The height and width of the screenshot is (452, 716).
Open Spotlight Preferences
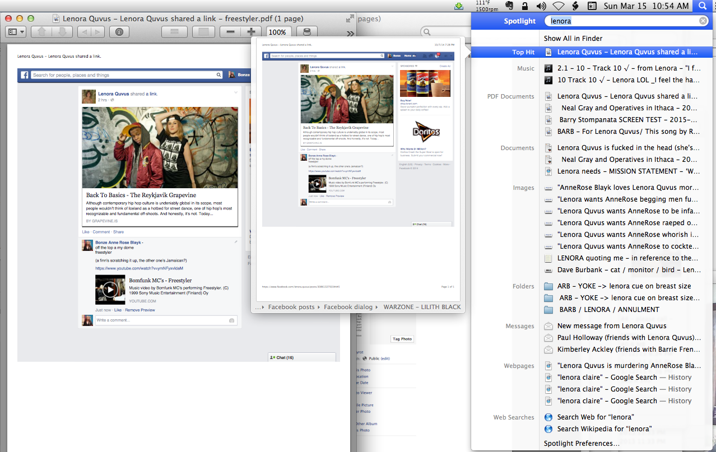(582, 443)
